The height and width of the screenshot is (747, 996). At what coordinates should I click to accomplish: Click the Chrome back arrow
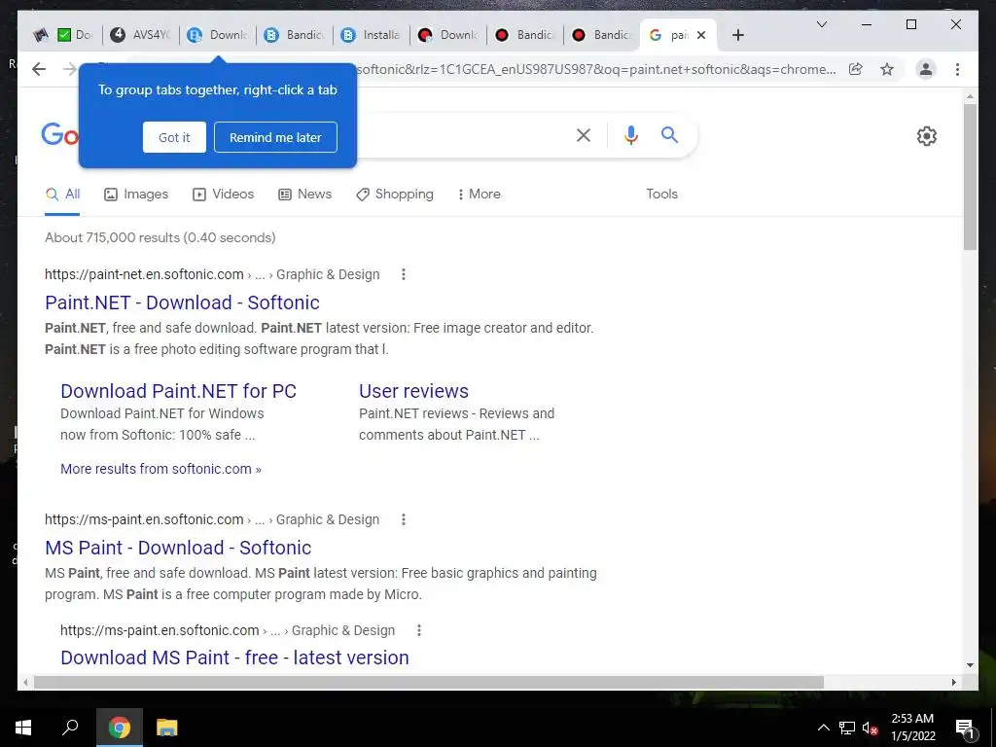coord(39,69)
